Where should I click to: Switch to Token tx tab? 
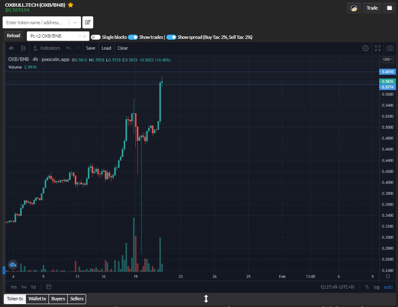[15, 299]
